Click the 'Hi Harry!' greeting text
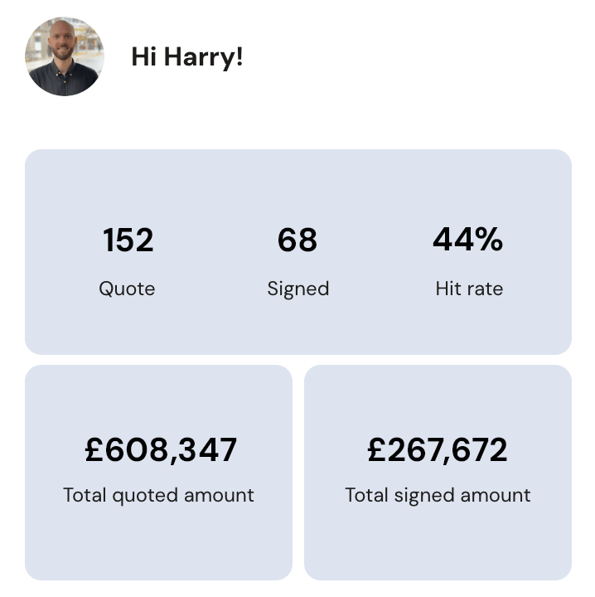 point(187,57)
